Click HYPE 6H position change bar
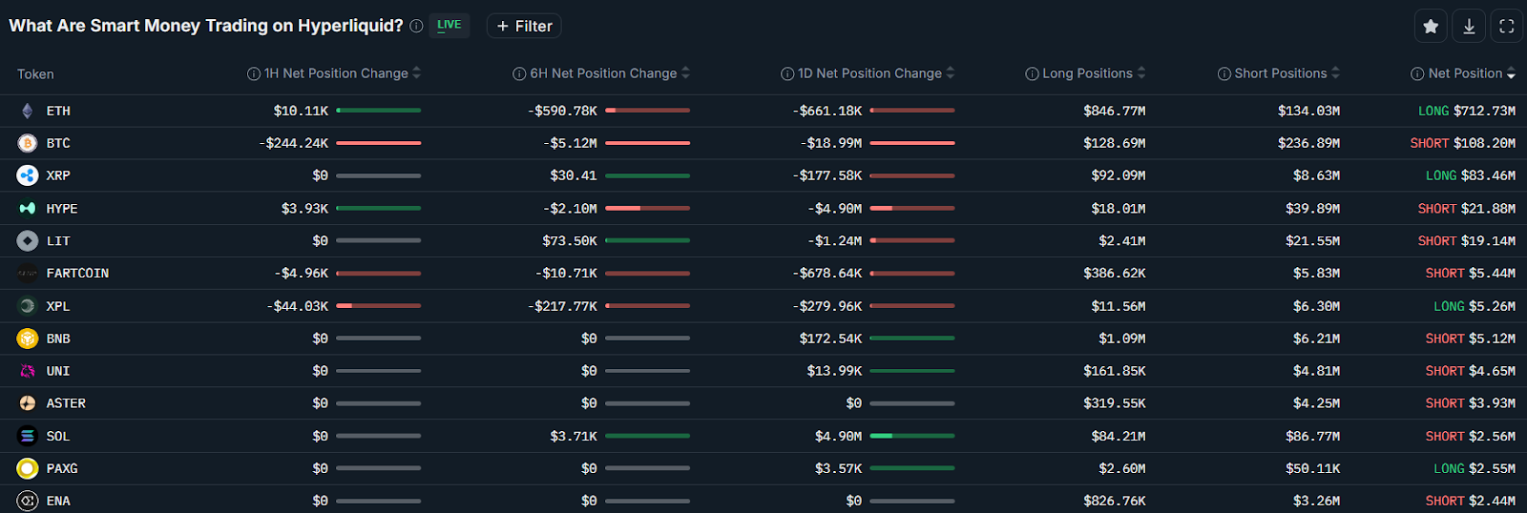This screenshot has height=513, width=1527. point(647,208)
